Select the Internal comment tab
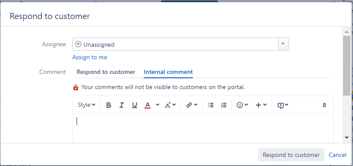The height and width of the screenshot is (166, 353). click(168, 72)
